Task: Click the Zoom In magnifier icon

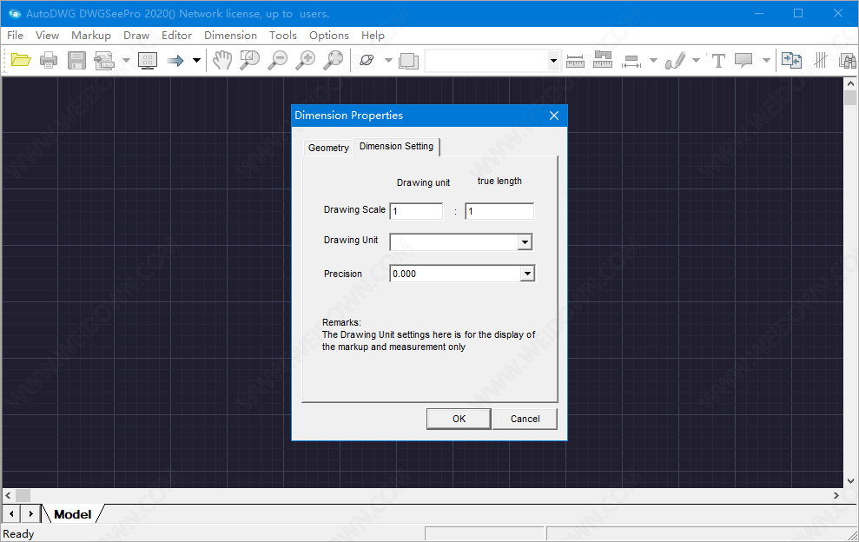Action: (x=306, y=61)
